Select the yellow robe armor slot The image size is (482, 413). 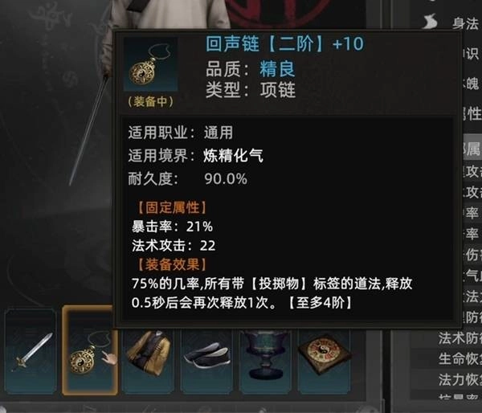148,362
